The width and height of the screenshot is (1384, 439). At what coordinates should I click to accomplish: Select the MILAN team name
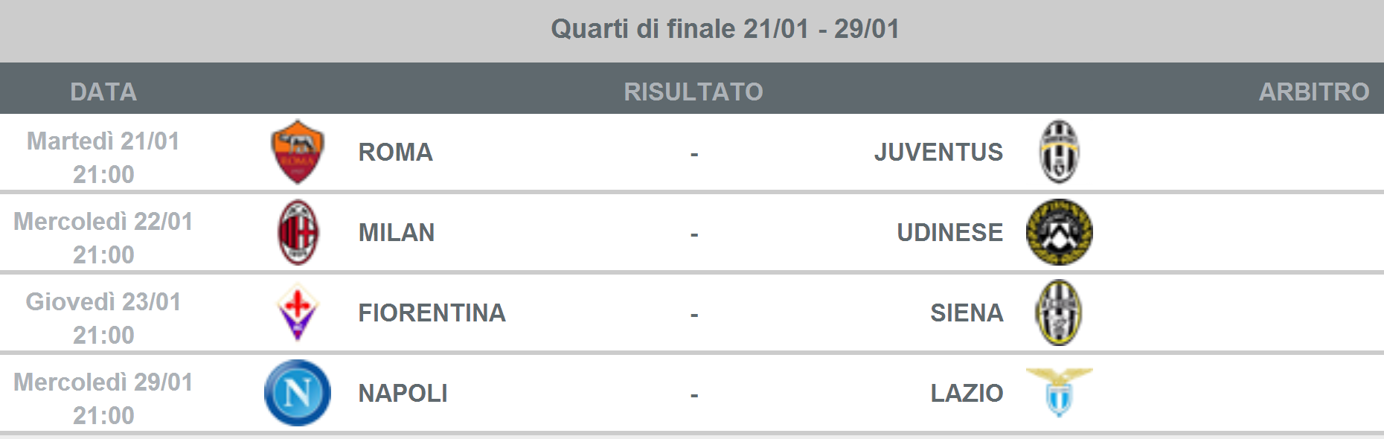pos(396,233)
